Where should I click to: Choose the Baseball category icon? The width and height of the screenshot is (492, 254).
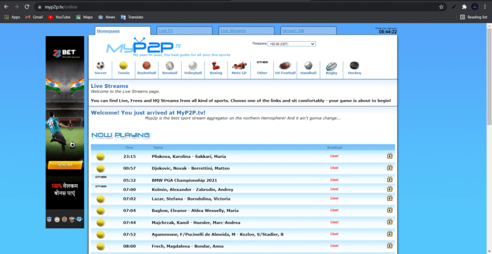point(170,65)
